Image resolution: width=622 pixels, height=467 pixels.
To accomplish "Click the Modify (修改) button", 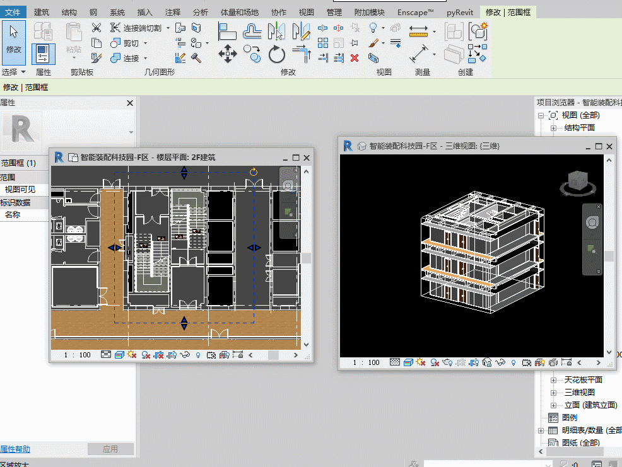I will coord(13,42).
